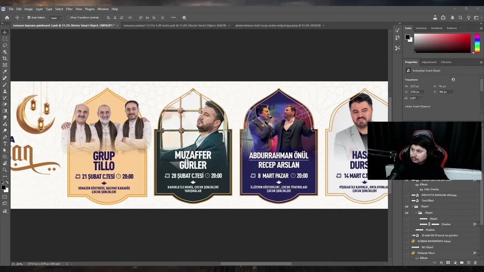Create new layer via plus icon
Image resolution: width=484 pixels, height=272 pixels.
(468, 263)
